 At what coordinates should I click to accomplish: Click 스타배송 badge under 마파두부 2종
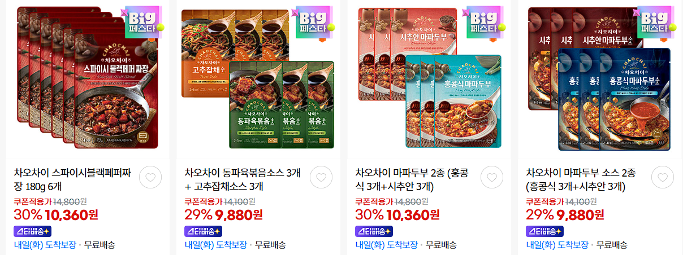click(374, 231)
